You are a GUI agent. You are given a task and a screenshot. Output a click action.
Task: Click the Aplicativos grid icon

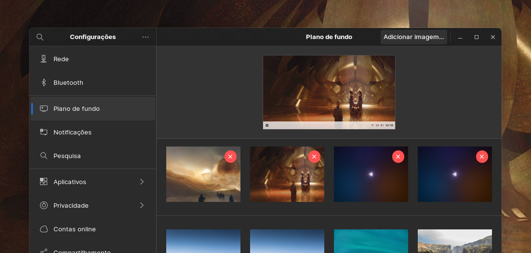[x=44, y=182]
